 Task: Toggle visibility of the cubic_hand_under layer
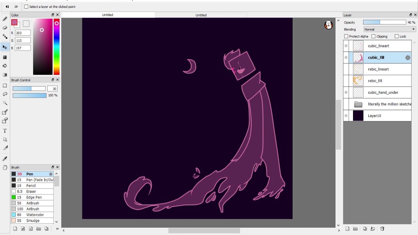pyautogui.click(x=346, y=92)
